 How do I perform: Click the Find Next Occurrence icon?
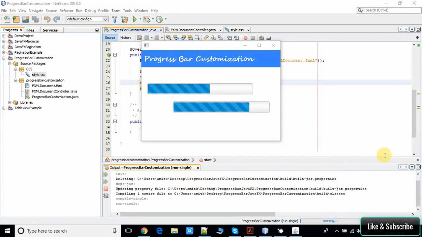pos(183,38)
